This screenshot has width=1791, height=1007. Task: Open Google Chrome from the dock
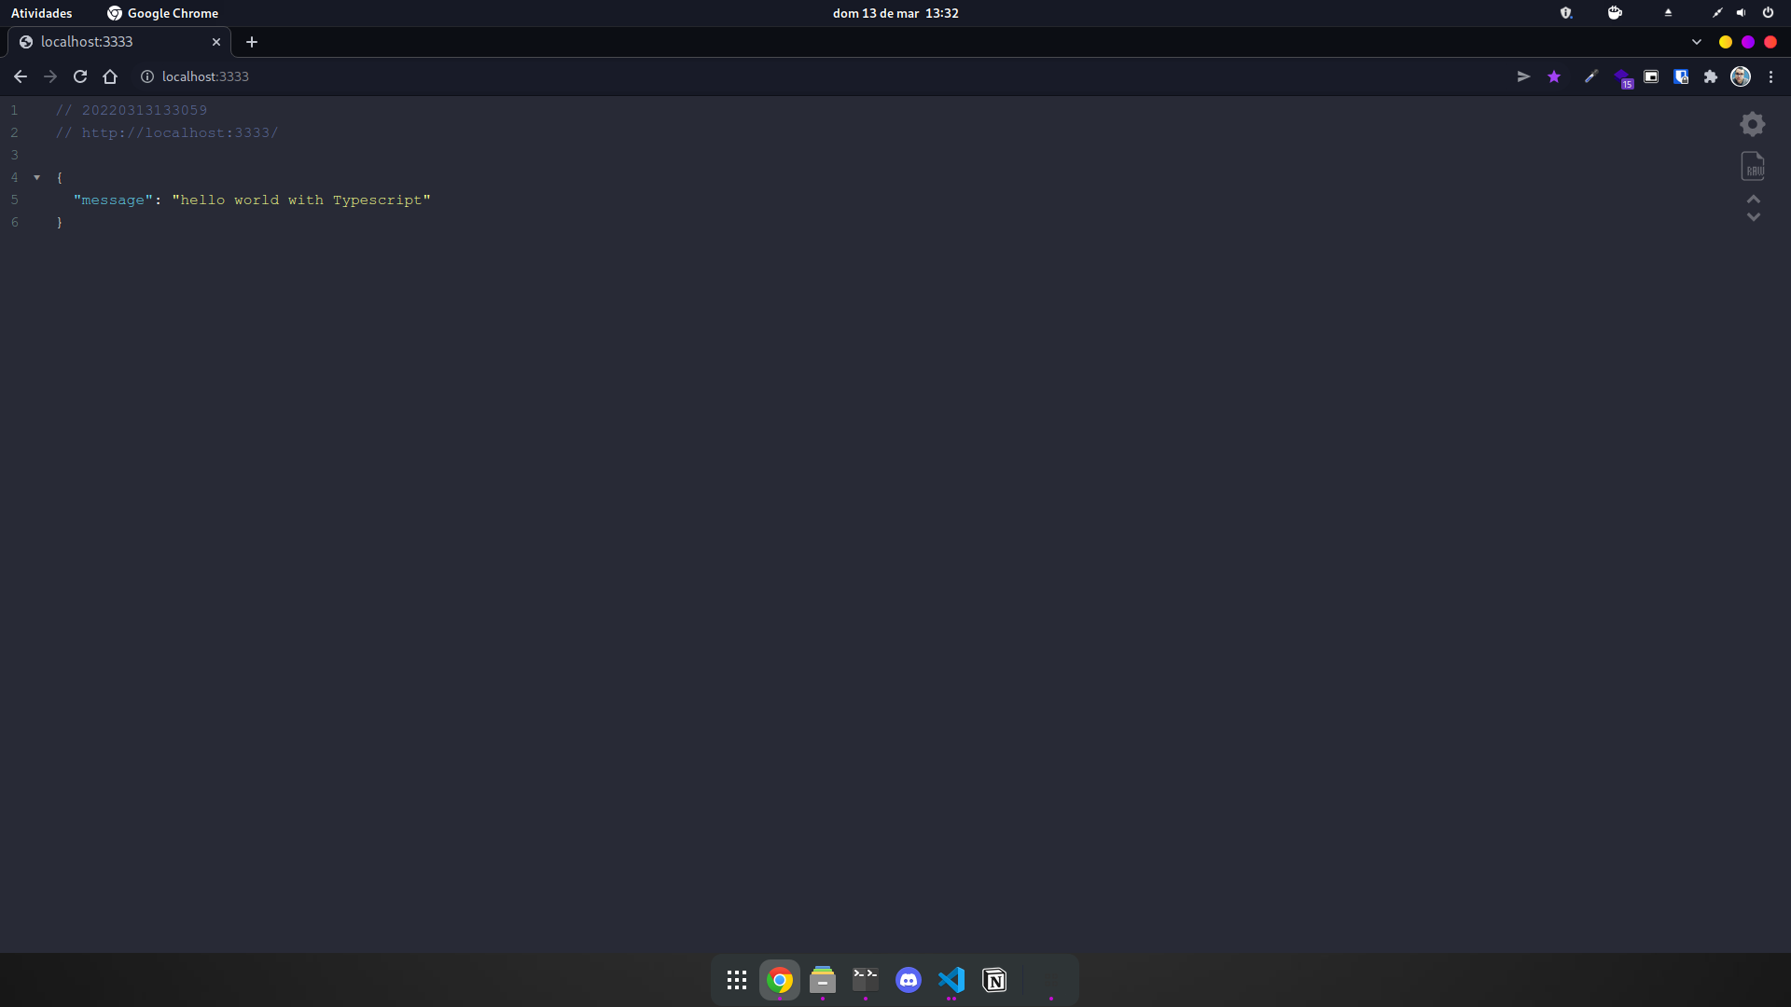[780, 980]
